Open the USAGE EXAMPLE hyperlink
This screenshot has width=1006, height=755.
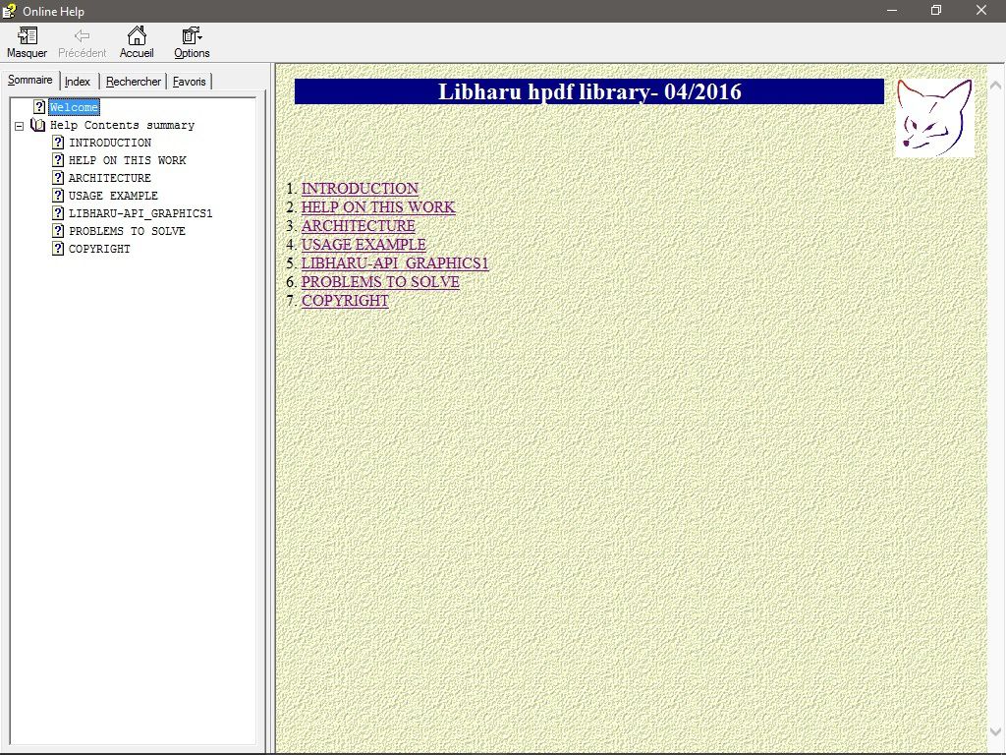point(363,245)
